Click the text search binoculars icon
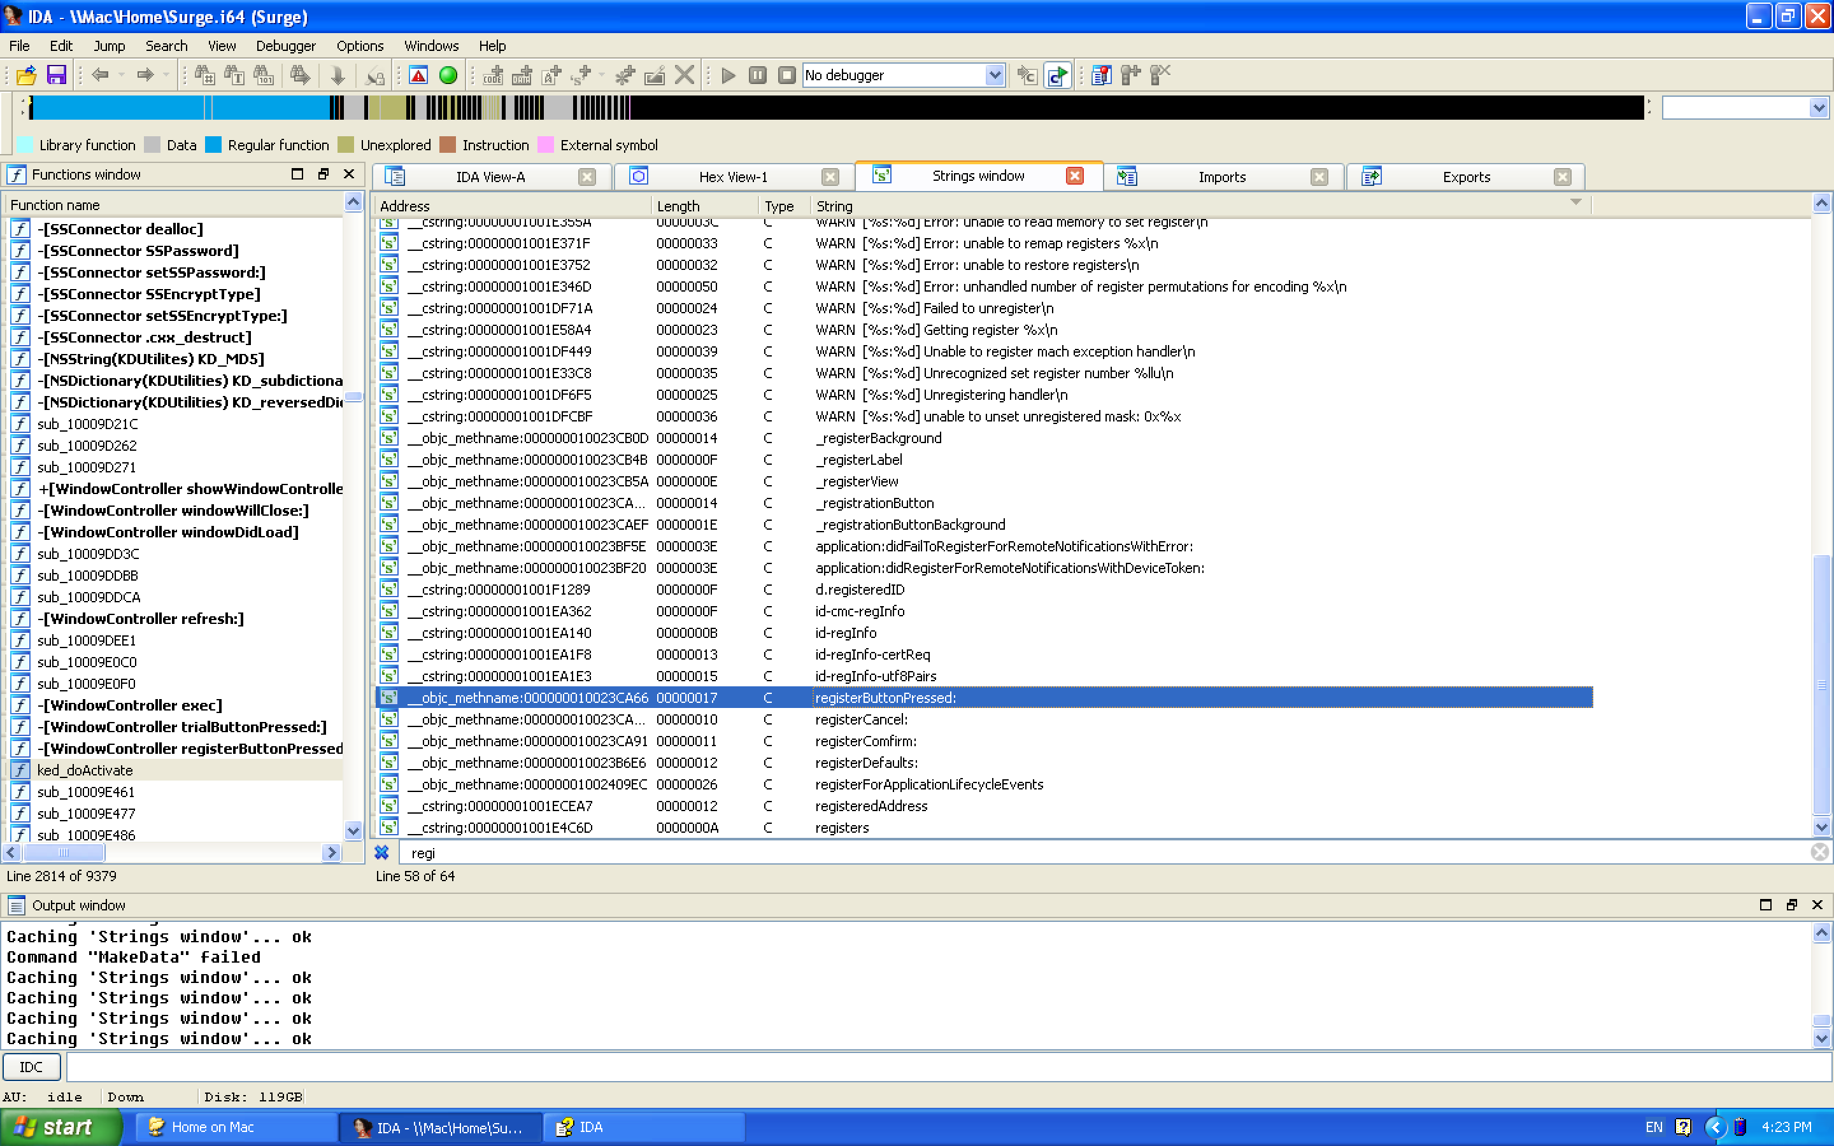 click(234, 75)
